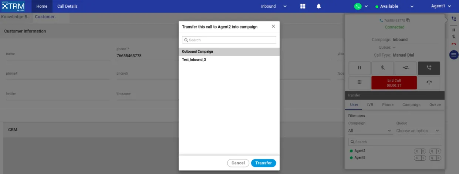
Task: Click the phone1 field with 76655465778
Action: pos(147,56)
